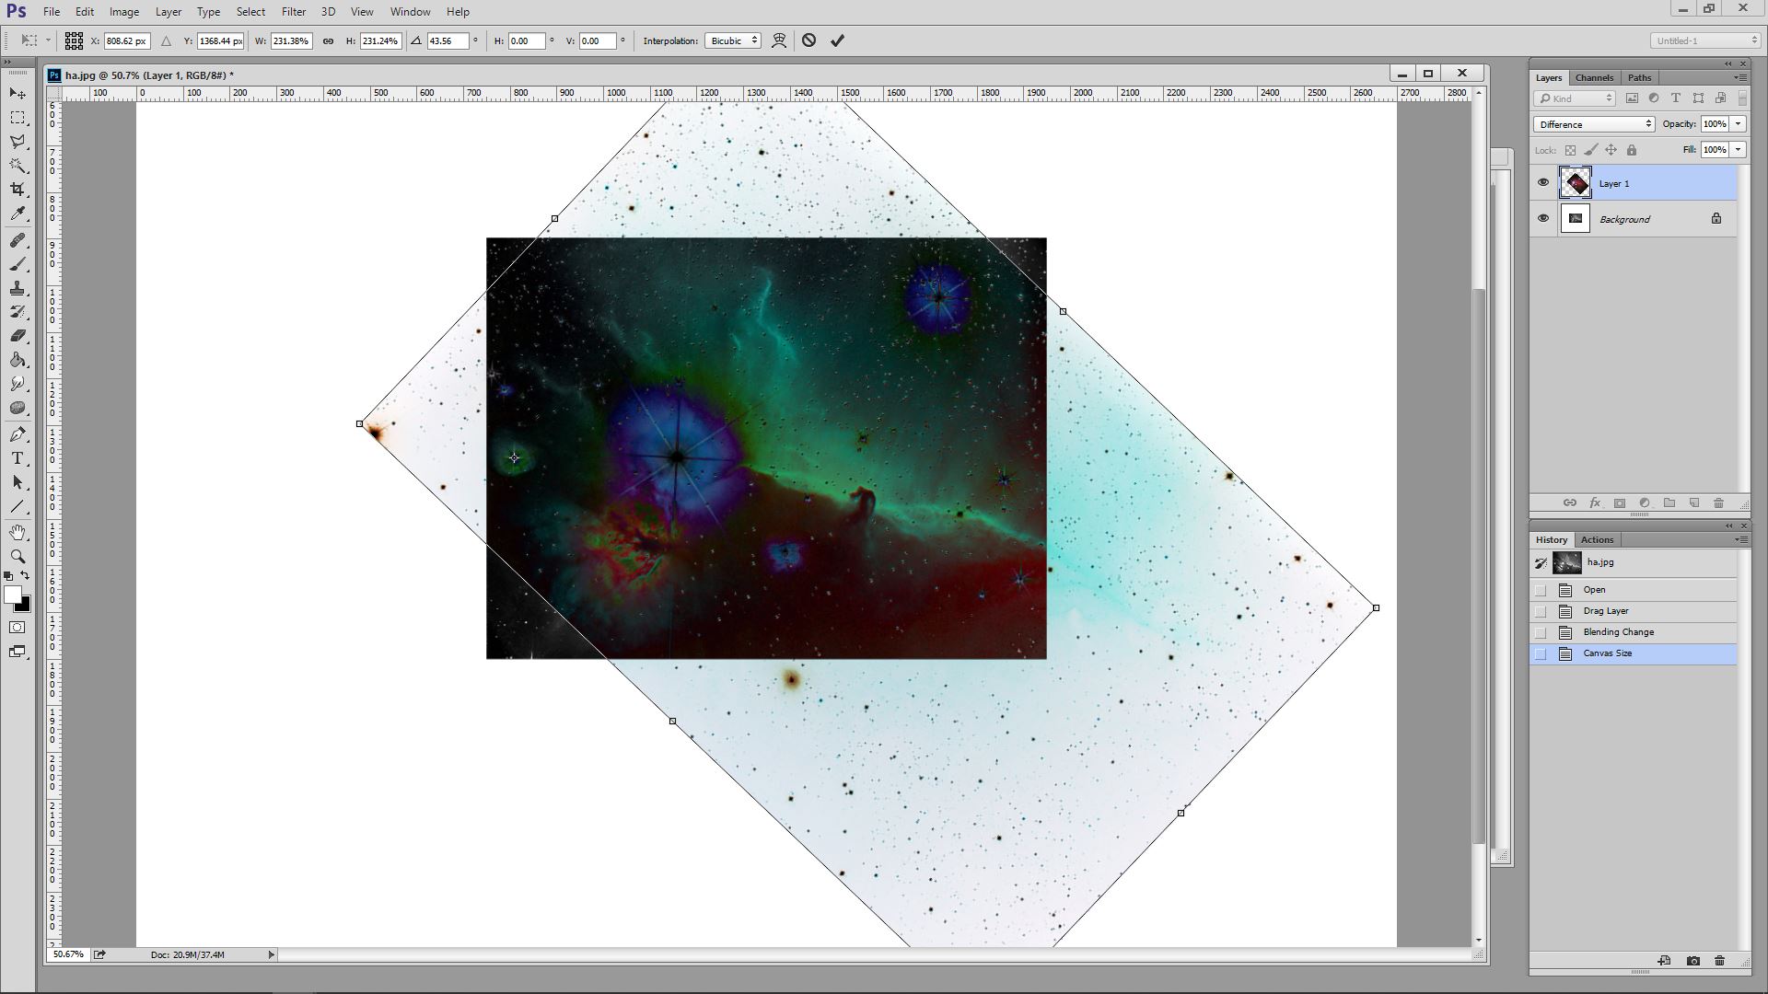Select the Paint Bucket tool
1768x994 pixels.
click(17, 361)
